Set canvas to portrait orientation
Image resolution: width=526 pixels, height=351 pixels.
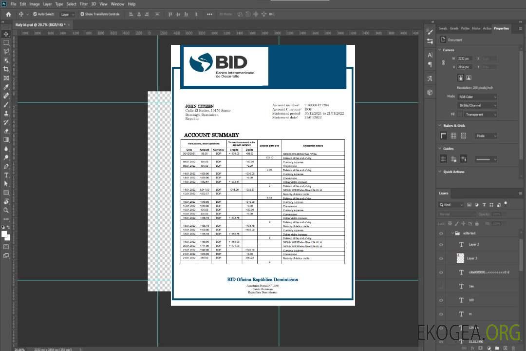(461, 78)
